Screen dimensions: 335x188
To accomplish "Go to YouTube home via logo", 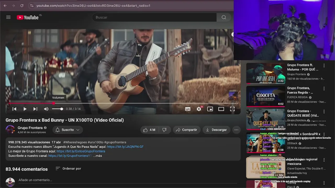I will 27,17.
